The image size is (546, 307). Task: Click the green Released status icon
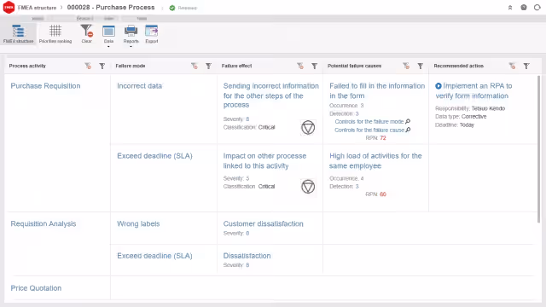[172, 8]
